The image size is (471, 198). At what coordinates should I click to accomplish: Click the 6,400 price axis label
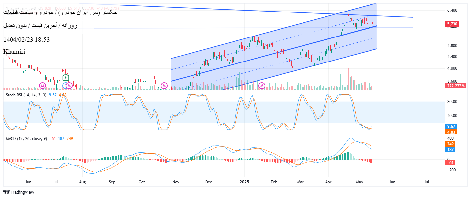(452, 10)
